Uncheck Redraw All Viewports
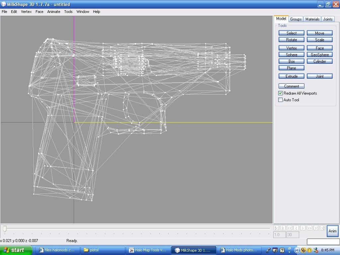This screenshot has width=340, height=255. point(280,93)
